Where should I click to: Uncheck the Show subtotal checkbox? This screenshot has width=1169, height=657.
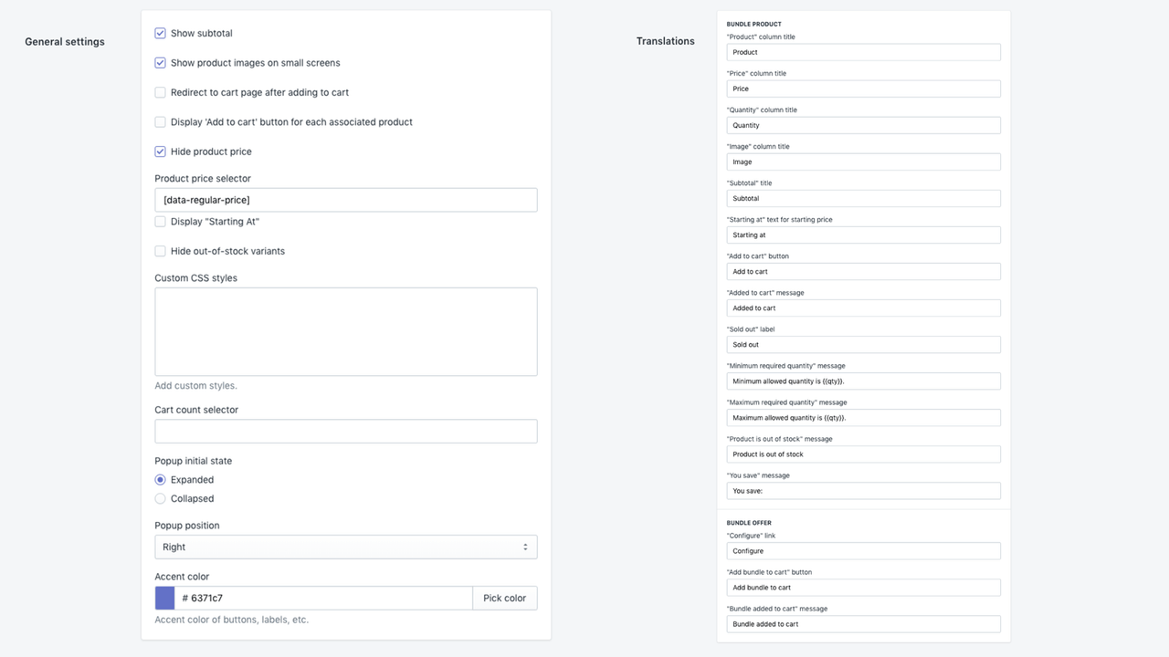[x=161, y=33]
